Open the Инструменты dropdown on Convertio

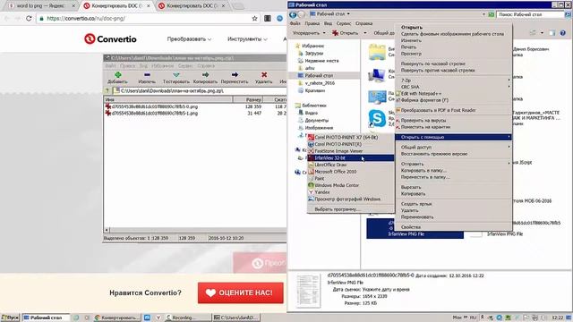247,38
